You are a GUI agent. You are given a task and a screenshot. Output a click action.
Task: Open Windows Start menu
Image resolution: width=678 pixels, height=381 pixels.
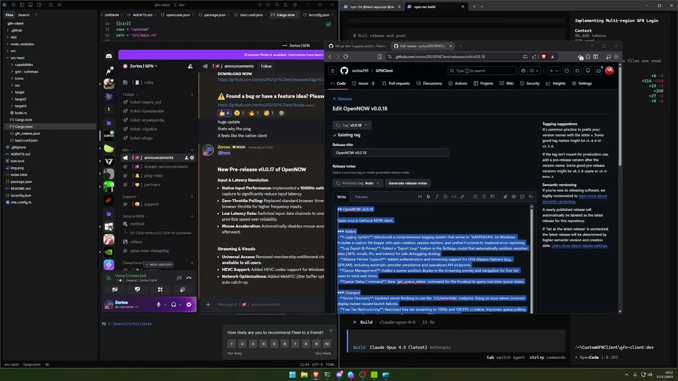click(x=292, y=375)
